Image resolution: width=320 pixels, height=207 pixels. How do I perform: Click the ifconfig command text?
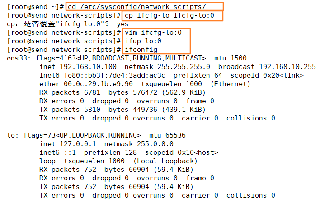[141, 50]
